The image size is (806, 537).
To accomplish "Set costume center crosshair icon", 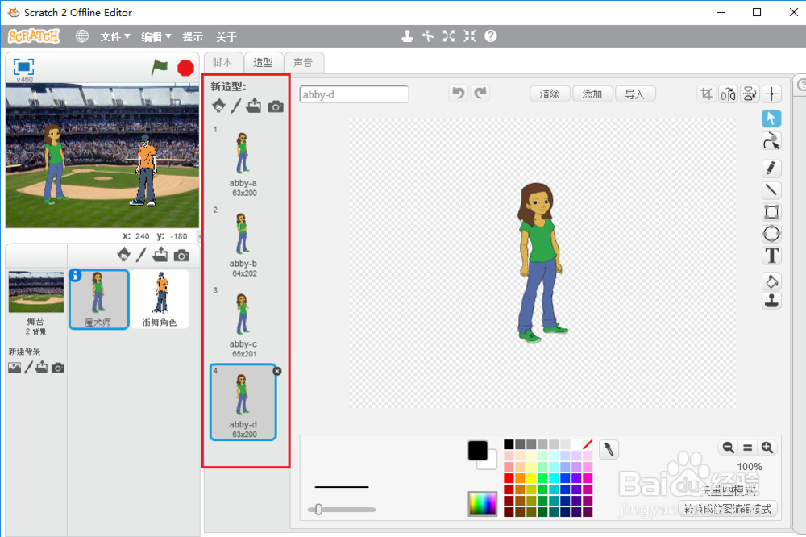I will coord(771,94).
